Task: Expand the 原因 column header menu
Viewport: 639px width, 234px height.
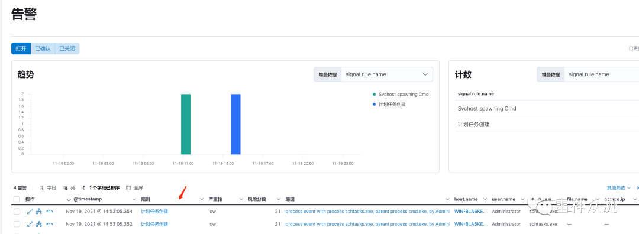Action: coord(447,199)
